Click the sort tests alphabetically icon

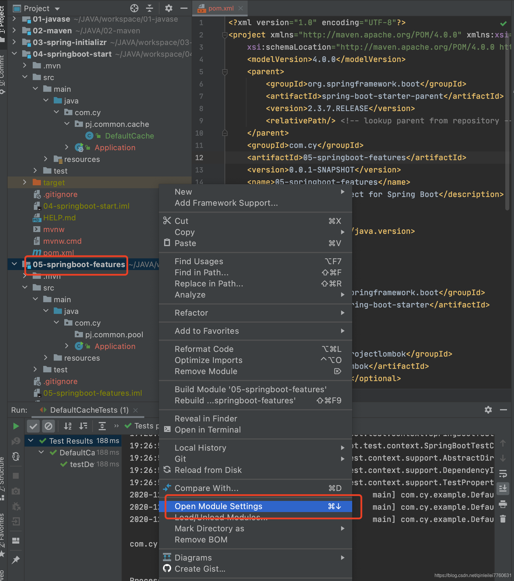click(x=68, y=426)
